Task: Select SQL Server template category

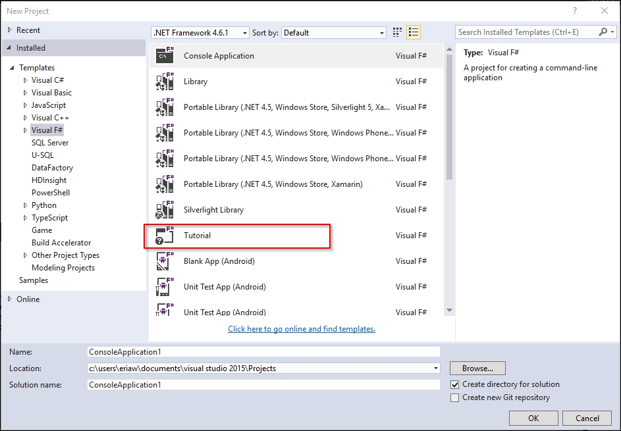Action: (50, 143)
